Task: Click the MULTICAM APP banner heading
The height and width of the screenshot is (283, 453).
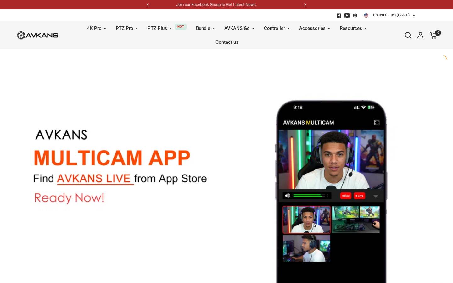Action: [x=112, y=158]
